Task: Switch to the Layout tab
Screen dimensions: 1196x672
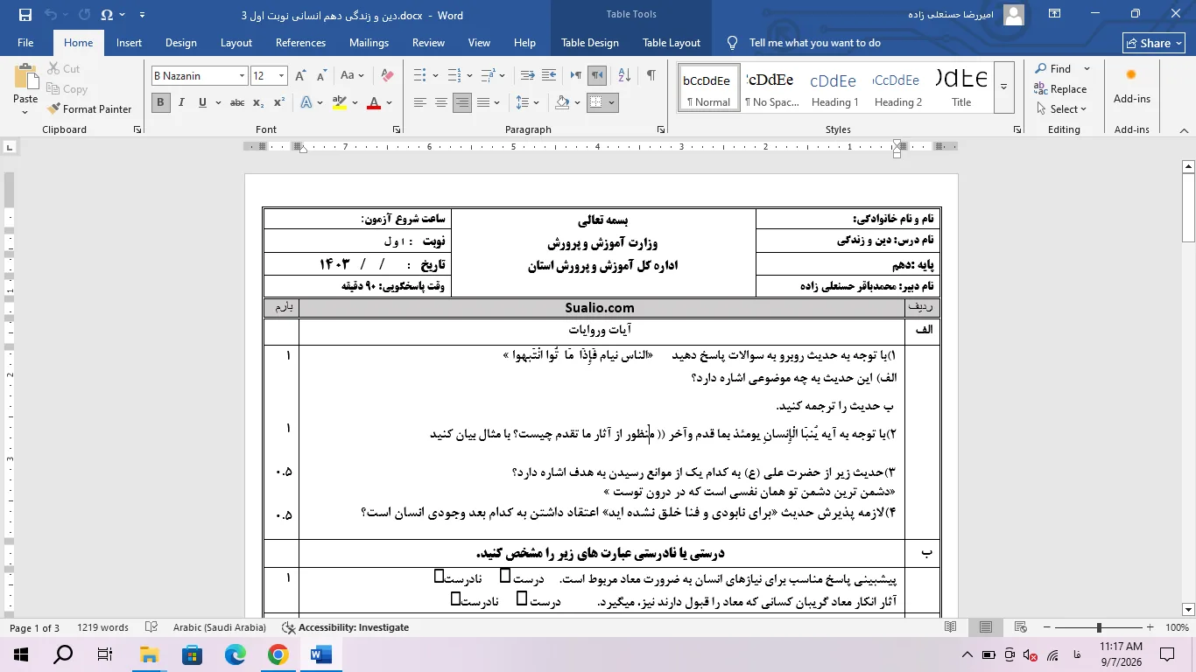Action: (x=236, y=43)
